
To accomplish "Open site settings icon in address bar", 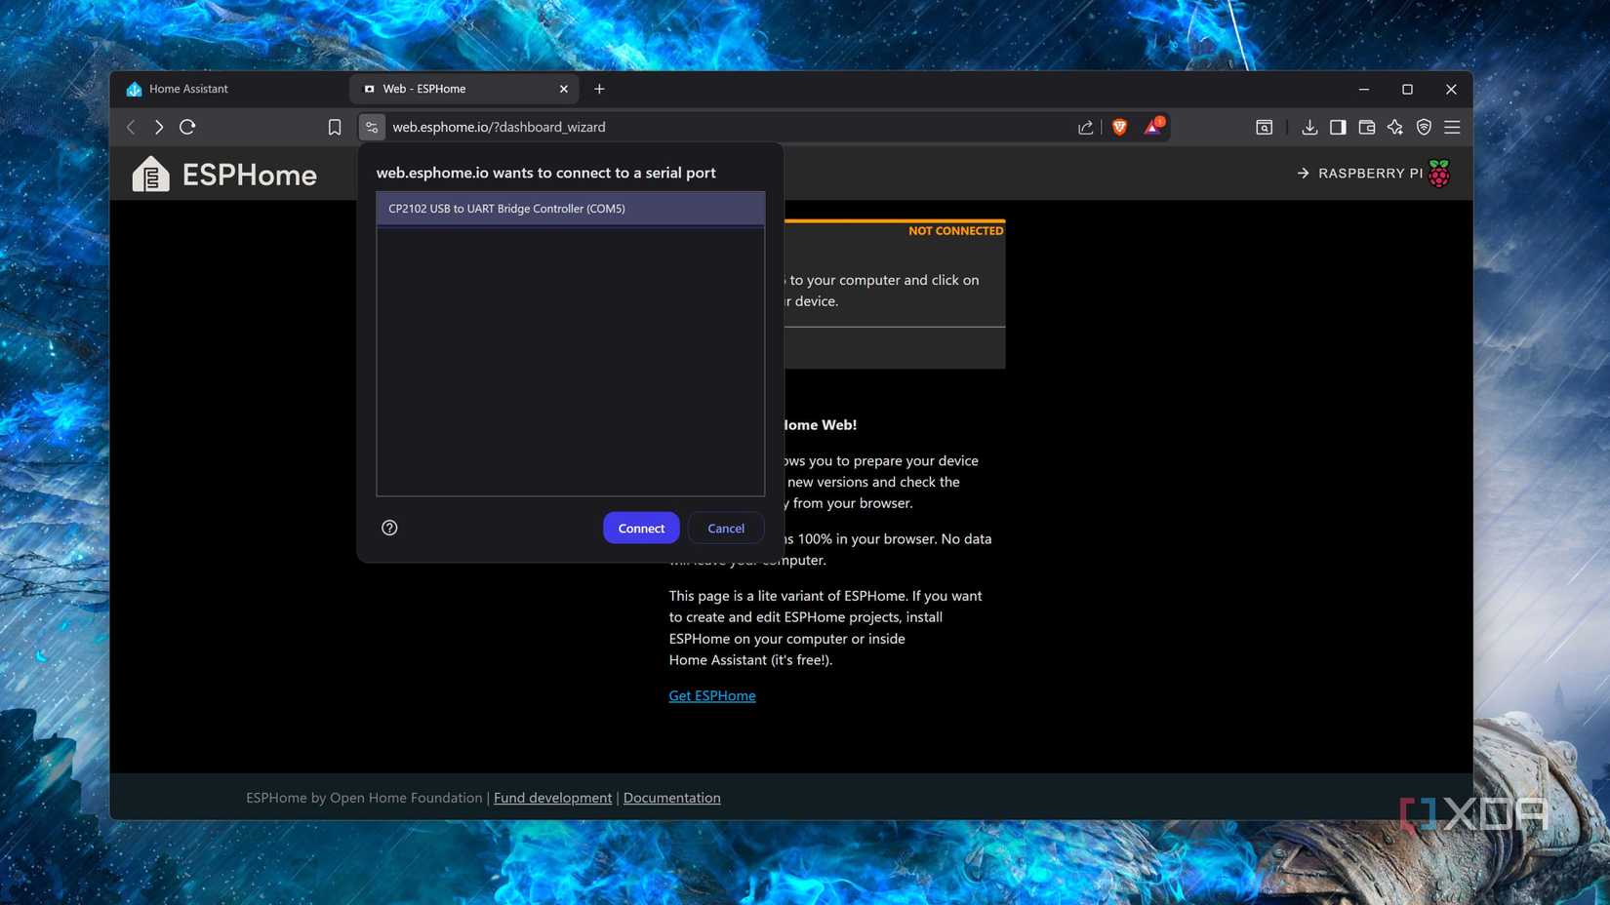I will coord(372,127).
